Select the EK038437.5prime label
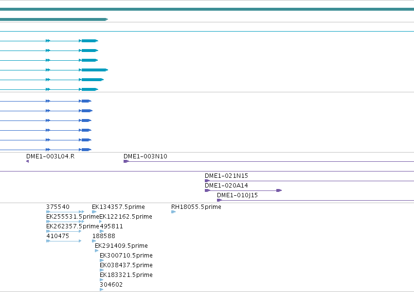The image size is (414, 292). pyautogui.click(x=126, y=265)
